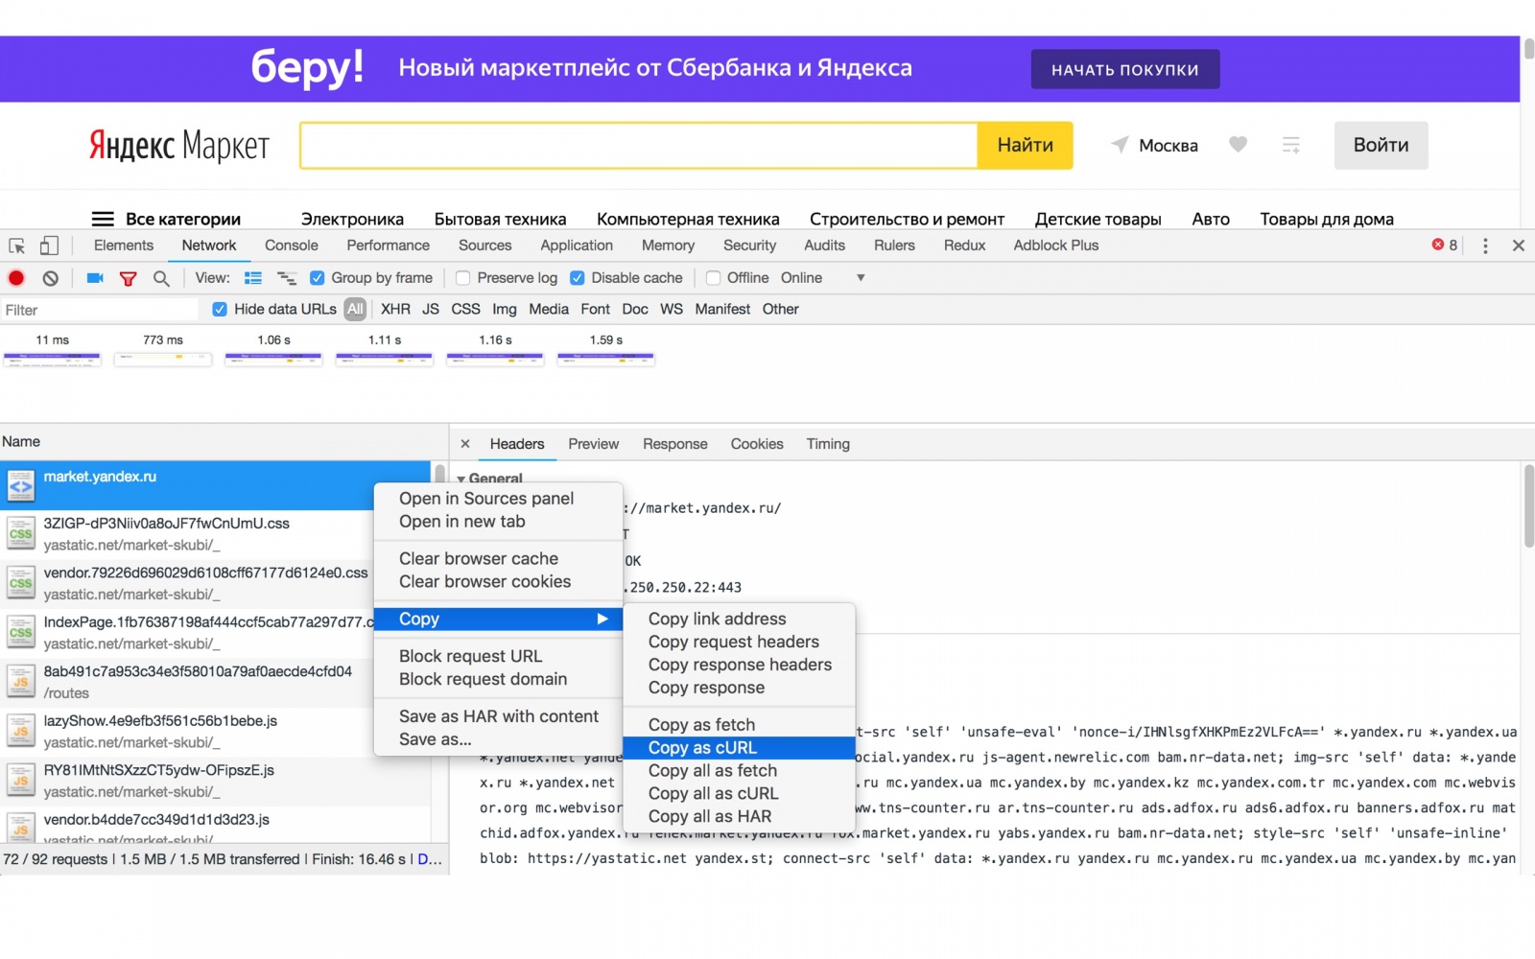
Task: Select the All filter type
Action: click(356, 309)
